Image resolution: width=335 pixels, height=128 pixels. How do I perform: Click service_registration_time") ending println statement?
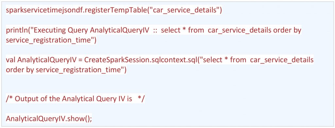51,40
